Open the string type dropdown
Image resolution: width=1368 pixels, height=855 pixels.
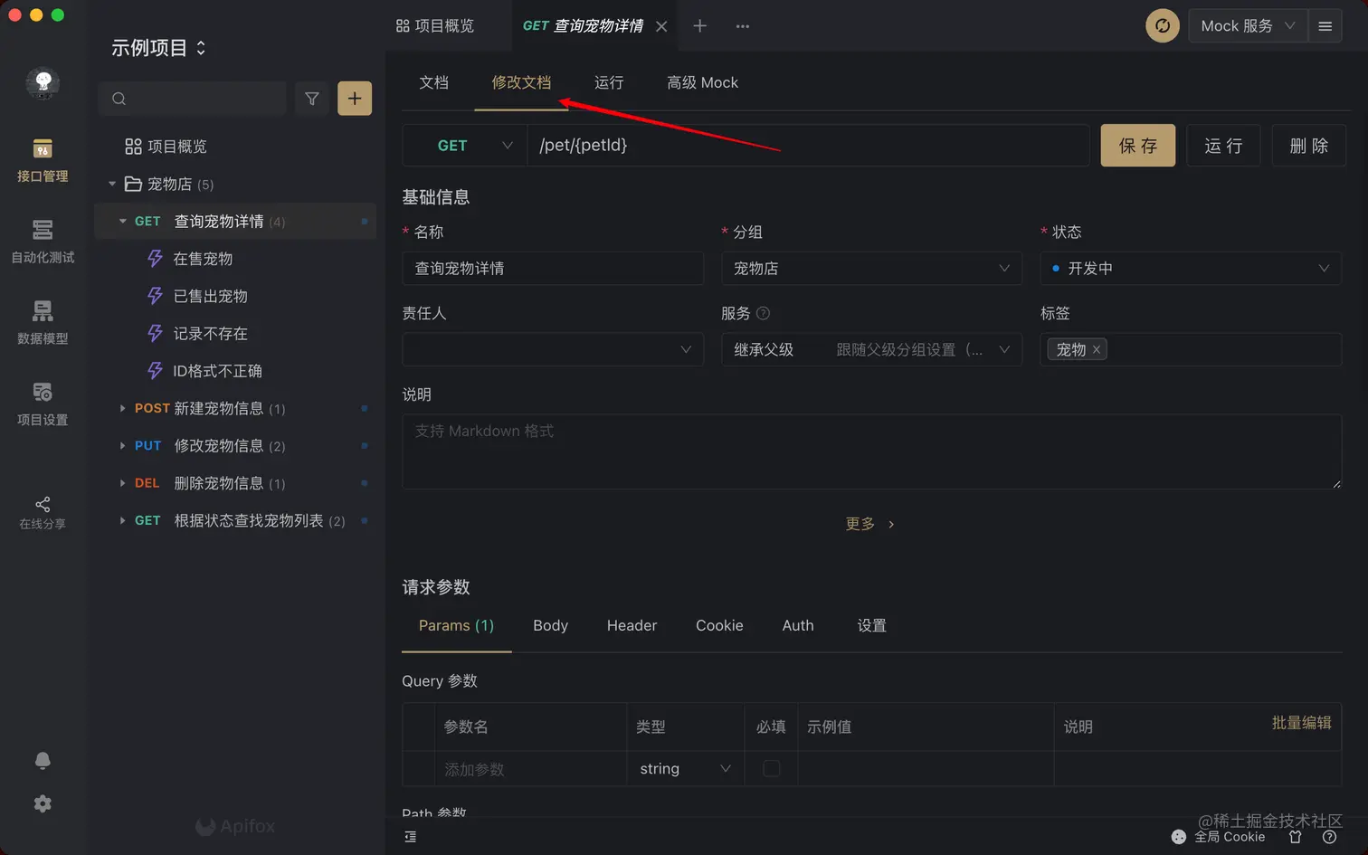[x=685, y=768]
